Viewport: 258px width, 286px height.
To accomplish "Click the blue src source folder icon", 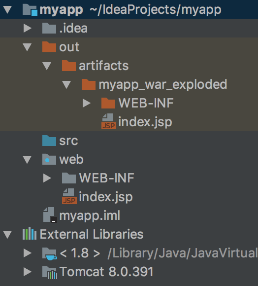I will (x=49, y=141).
